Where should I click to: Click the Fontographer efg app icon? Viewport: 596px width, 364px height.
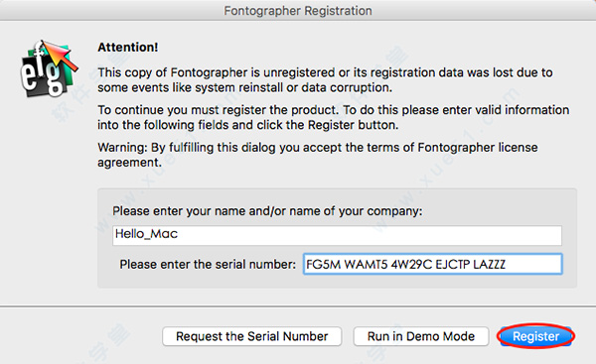[49, 68]
